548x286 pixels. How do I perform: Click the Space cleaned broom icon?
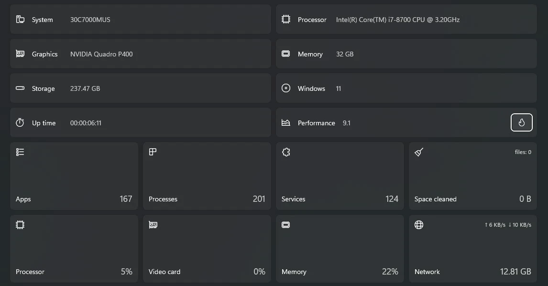419,152
